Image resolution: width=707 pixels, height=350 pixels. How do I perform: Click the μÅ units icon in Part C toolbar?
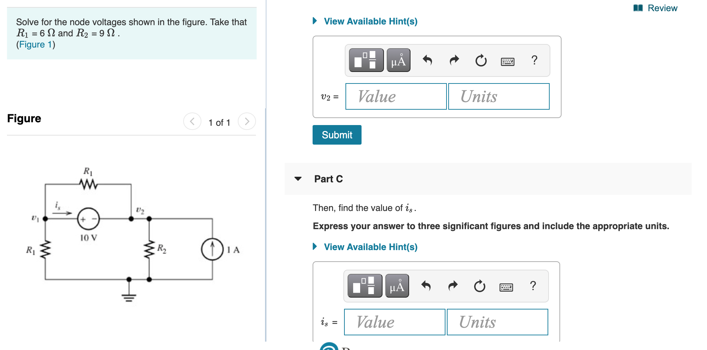click(x=398, y=286)
